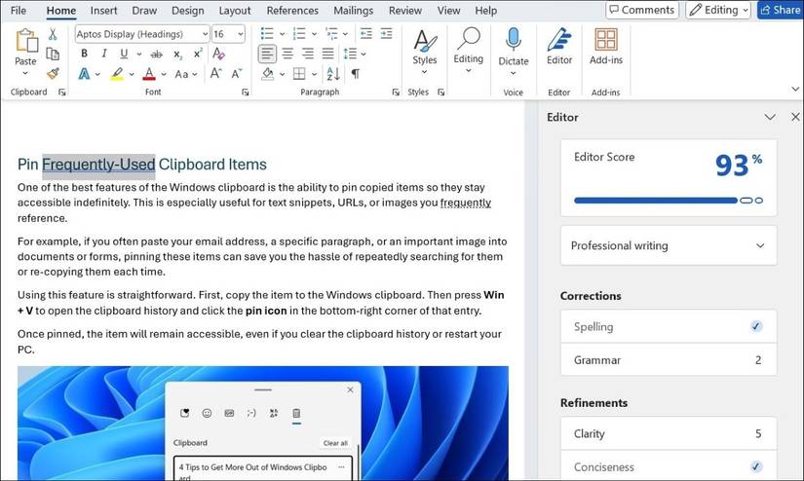
Task: Increase paragraph indent
Action: [x=386, y=34]
